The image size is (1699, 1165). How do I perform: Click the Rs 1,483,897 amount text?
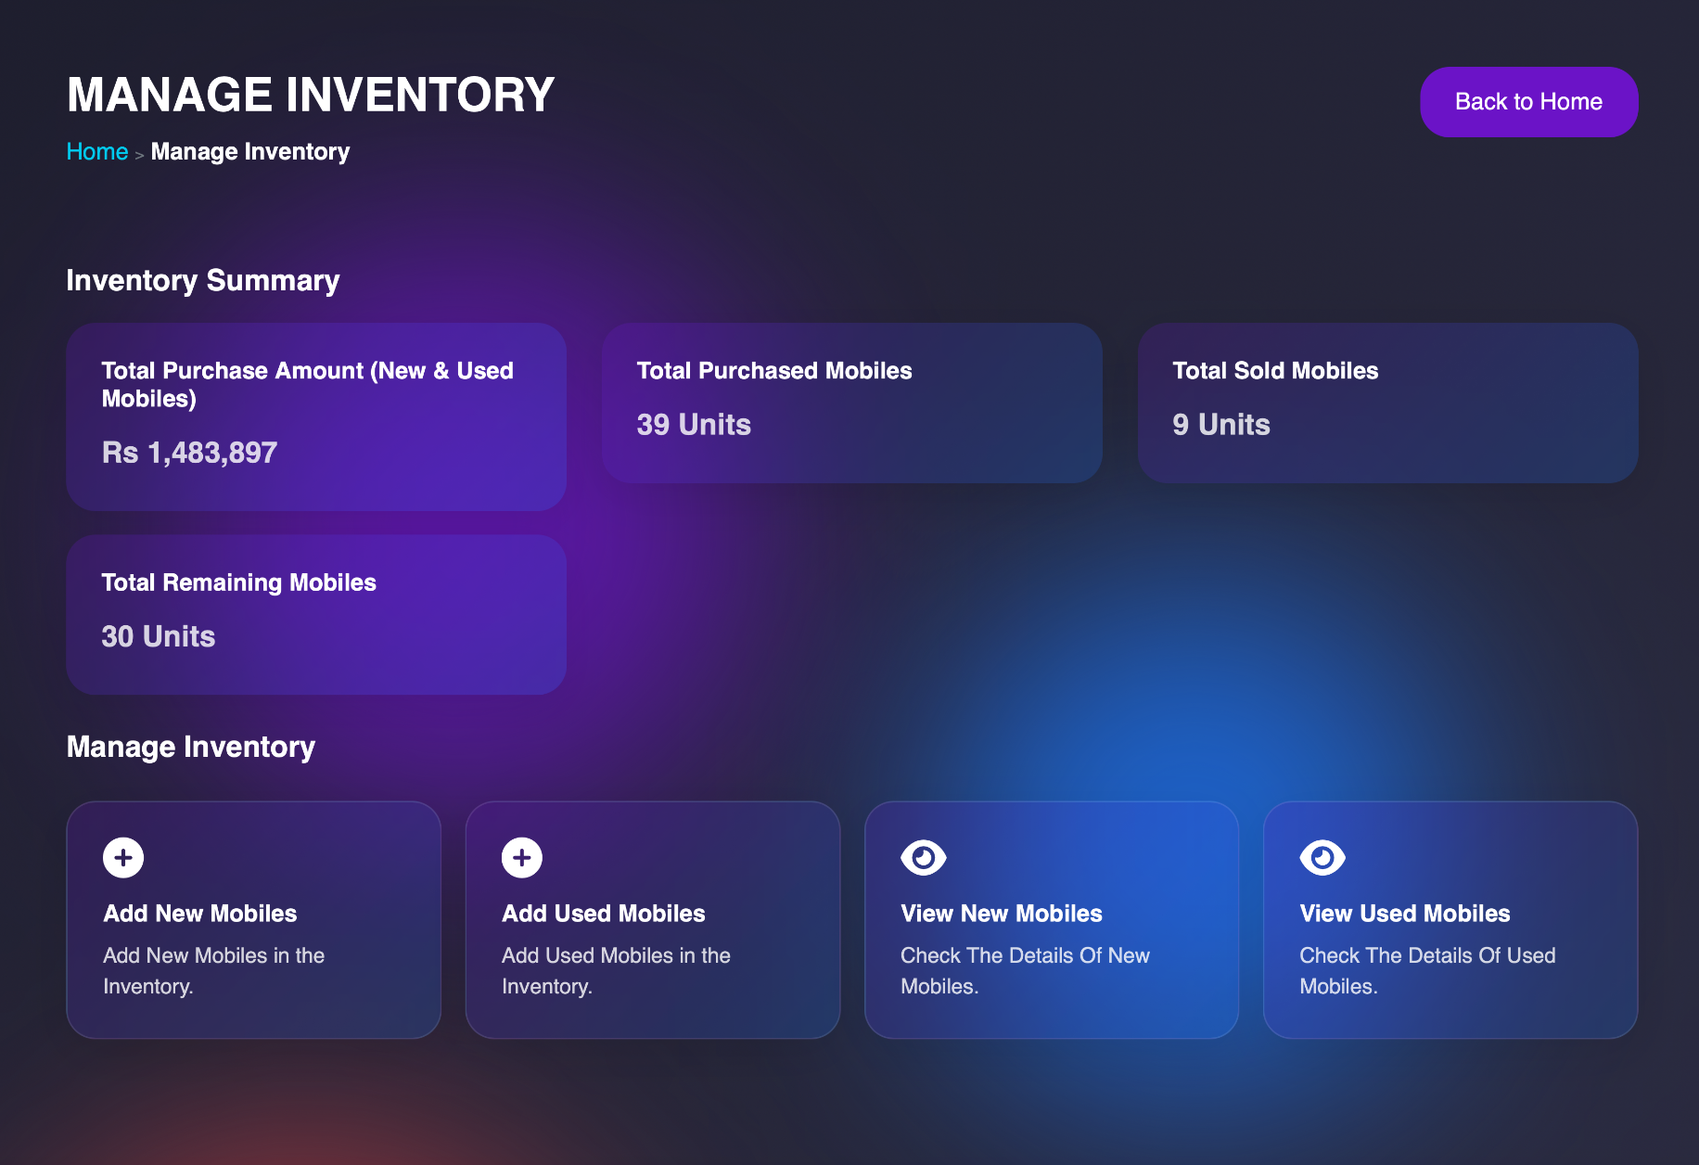(188, 453)
